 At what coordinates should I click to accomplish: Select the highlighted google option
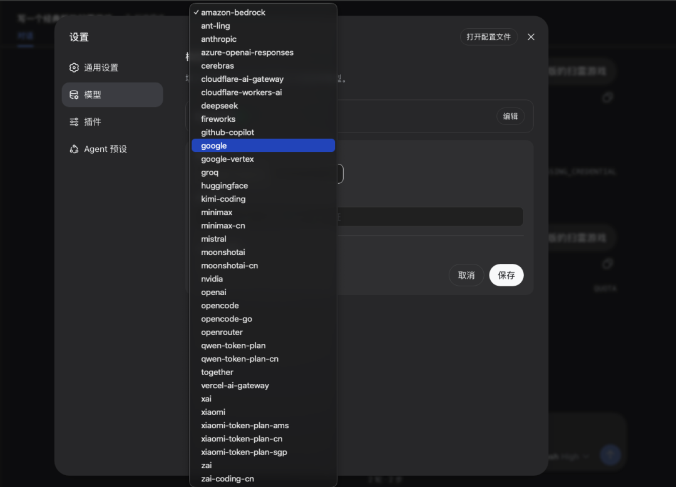tap(263, 146)
